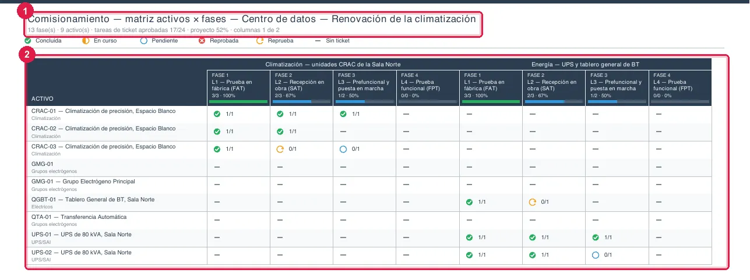750x280 pixels.
Task: Select Energía Fase 4 Prueba funcional header
Action: click(680, 88)
